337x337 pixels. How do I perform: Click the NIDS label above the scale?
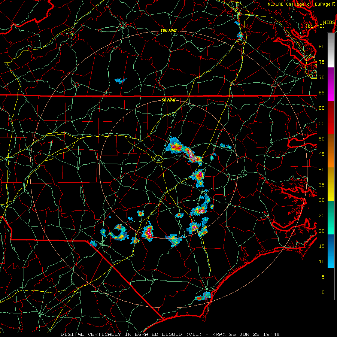[x=329, y=22]
